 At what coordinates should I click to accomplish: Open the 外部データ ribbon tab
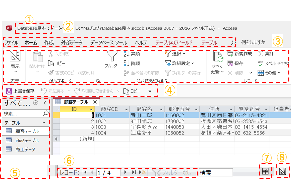(x=71, y=42)
